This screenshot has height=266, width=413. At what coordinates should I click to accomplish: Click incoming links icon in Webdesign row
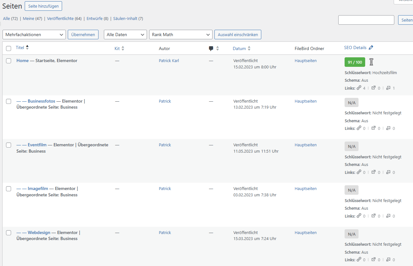[388, 260]
